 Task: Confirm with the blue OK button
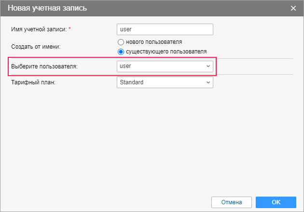[276, 202]
